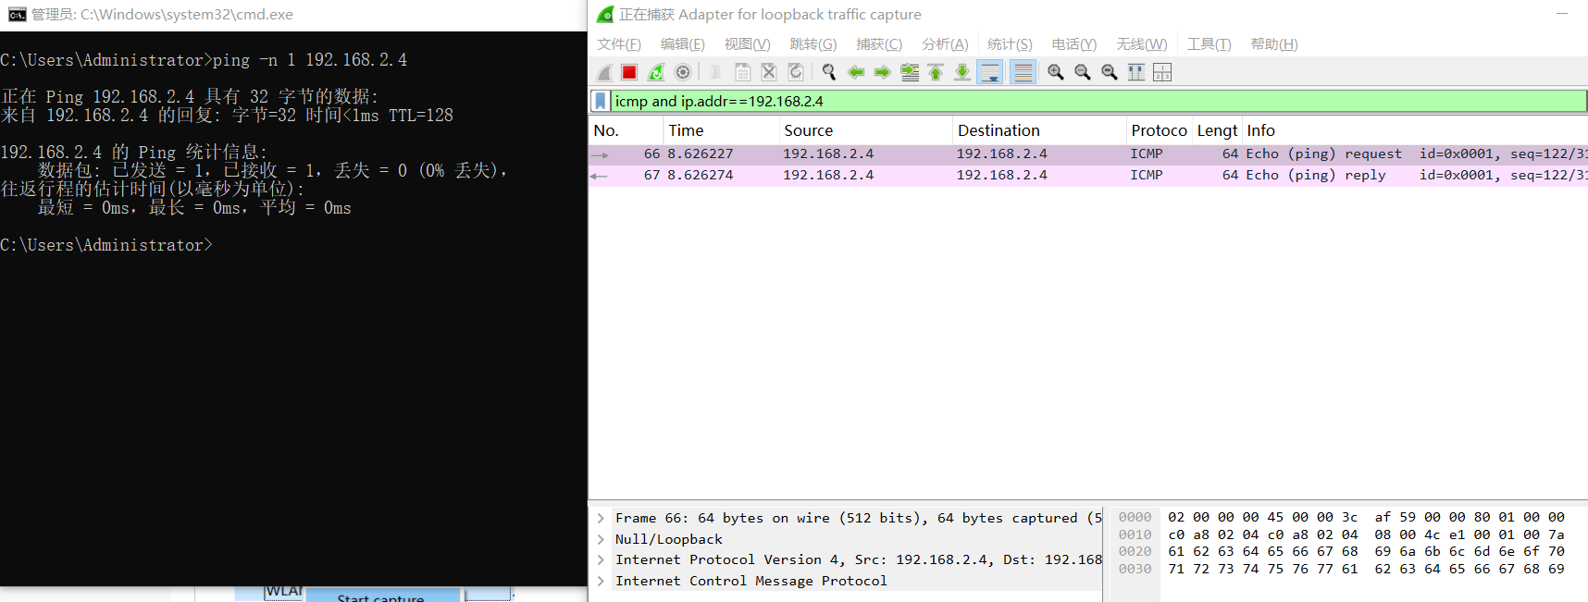The height and width of the screenshot is (602, 1588).
Task: Sort packets by Destination column
Action: (1039, 130)
